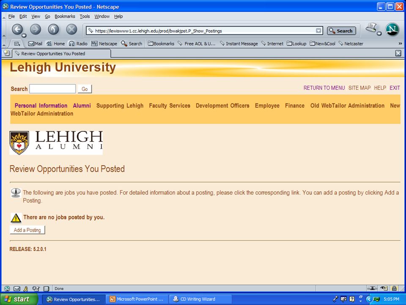Open the Radio toolbar shortcut
406x305 pixels.
coord(78,44)
